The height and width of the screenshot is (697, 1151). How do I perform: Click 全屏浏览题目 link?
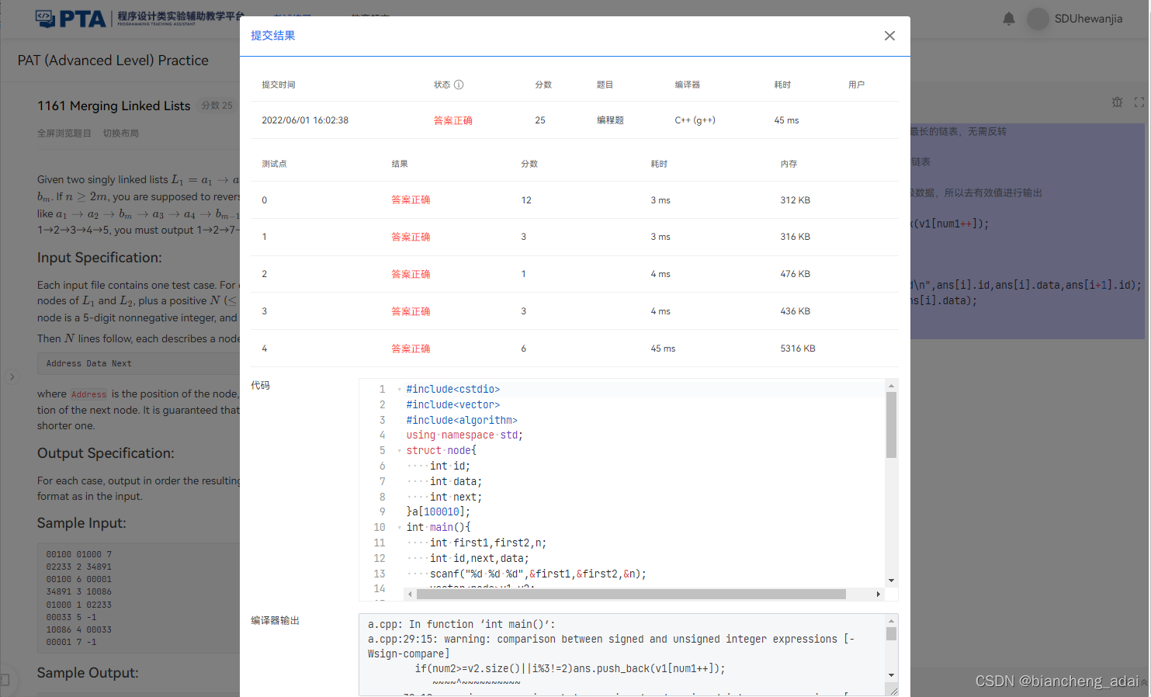tap(64, 134)
